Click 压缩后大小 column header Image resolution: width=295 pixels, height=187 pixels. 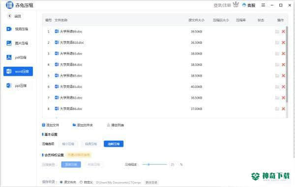coord(221,20)
